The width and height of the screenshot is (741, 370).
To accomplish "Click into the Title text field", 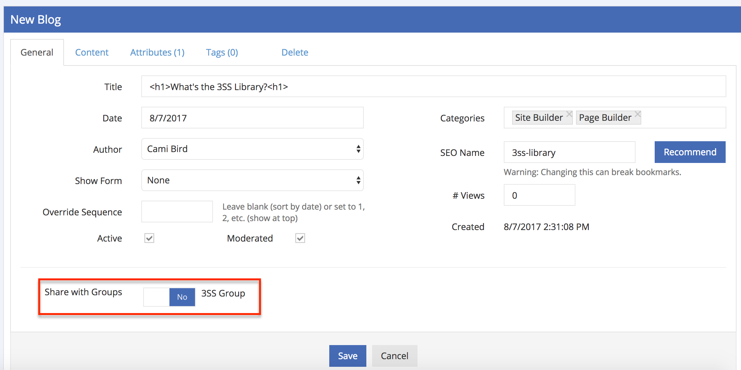I will coord(433,87).
